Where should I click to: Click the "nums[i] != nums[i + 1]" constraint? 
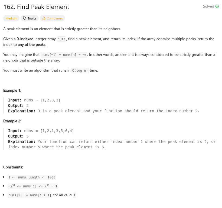pyautogui.click(x=30, y=195)
